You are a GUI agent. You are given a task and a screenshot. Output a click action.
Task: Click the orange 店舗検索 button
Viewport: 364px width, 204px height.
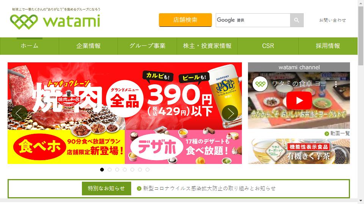click(x=185, y=20)
